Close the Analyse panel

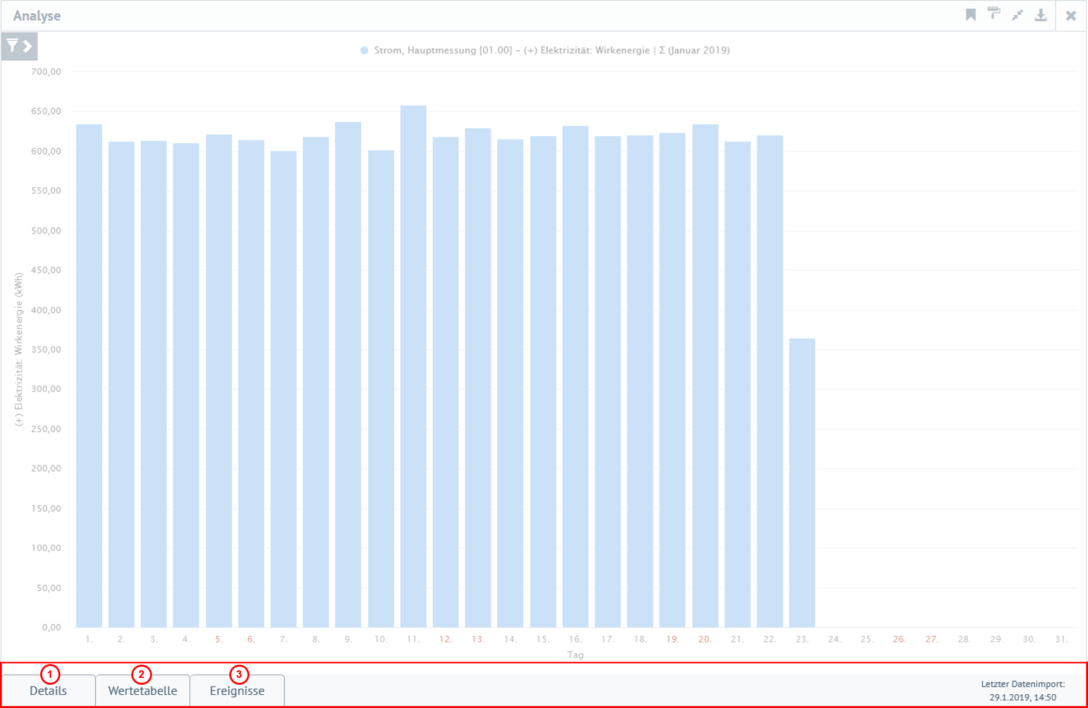tap(1071, 16)
